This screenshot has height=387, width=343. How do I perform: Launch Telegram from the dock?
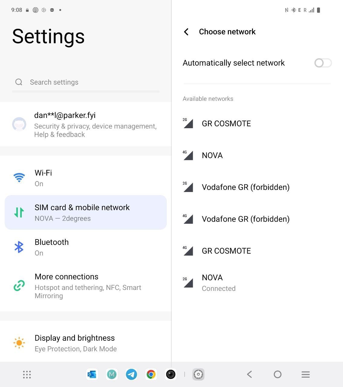tap(131, 375)
